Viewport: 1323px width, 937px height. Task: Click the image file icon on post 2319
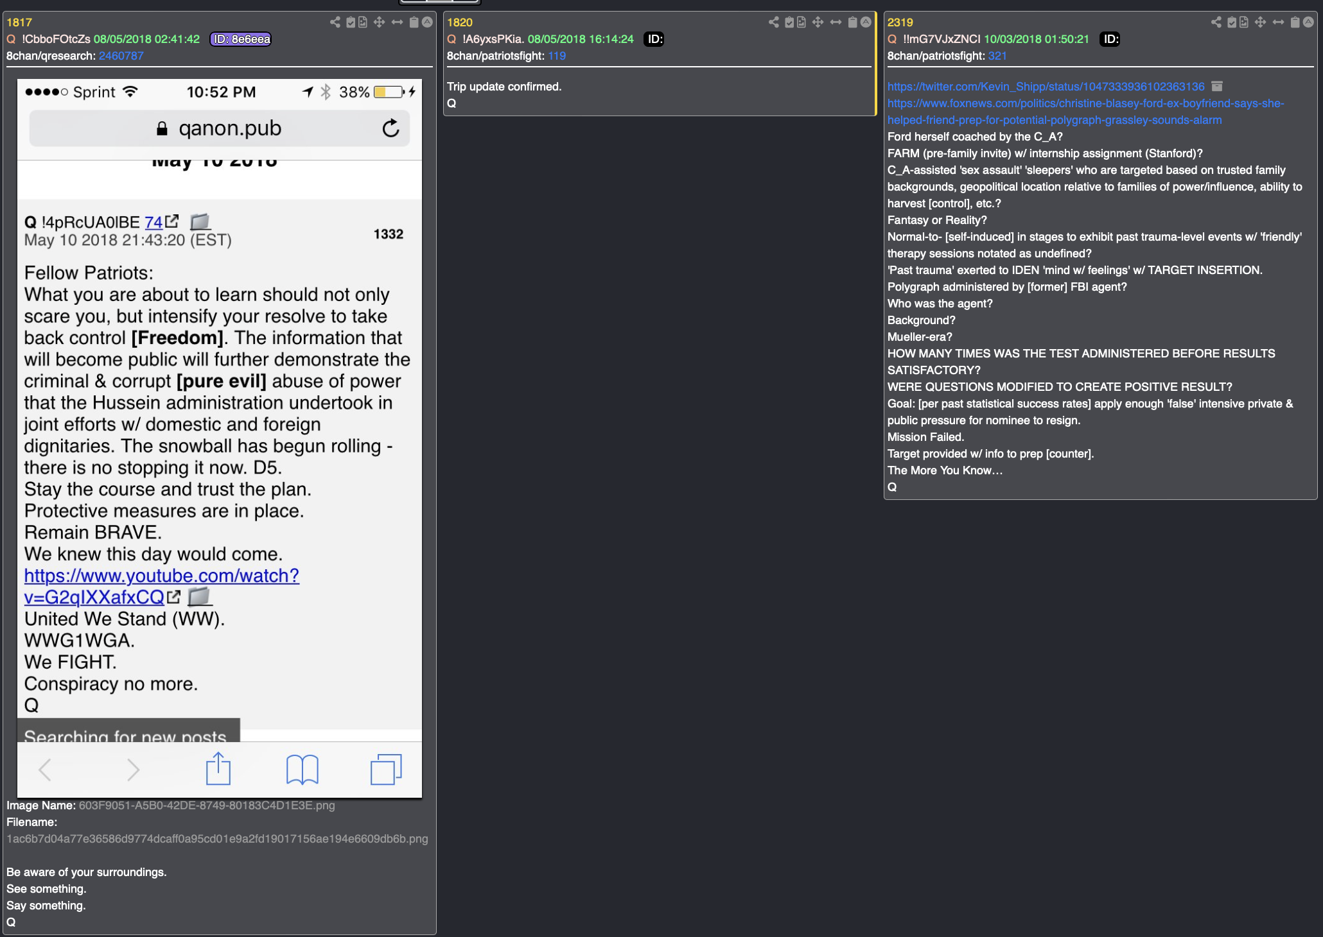[x=1244, y=22]
